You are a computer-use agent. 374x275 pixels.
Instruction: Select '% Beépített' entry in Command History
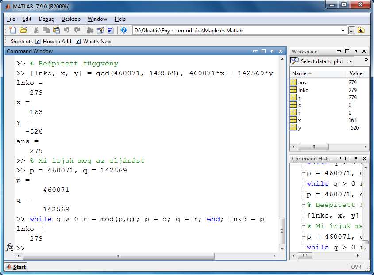(334, 205)
